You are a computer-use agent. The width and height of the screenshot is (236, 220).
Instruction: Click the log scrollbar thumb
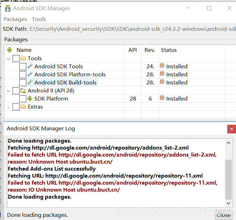(x=228, y=179)
